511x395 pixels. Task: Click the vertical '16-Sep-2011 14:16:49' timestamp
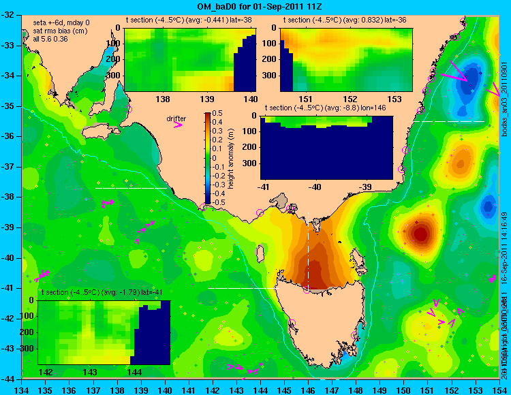(504, 249)
